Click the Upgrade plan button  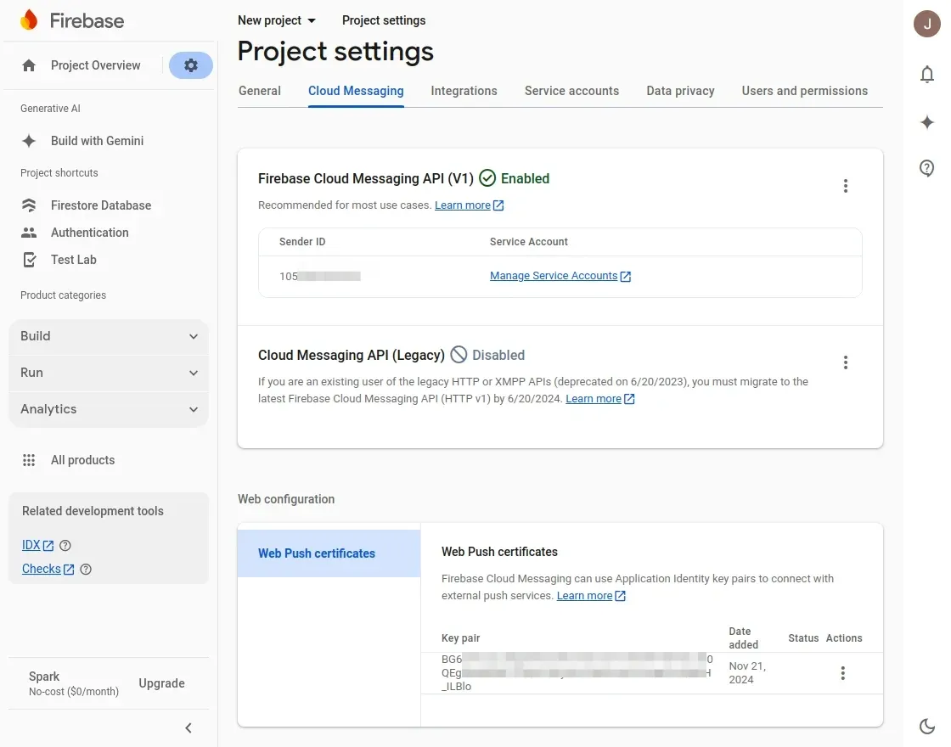(161, 683)
